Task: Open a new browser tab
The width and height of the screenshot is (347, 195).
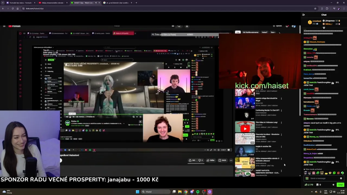Action: tap(136, 3)
